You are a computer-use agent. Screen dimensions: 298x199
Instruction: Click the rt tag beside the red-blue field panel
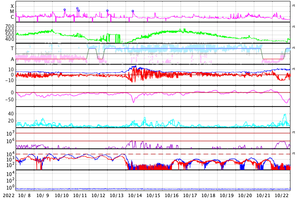(x=294, y=69)
